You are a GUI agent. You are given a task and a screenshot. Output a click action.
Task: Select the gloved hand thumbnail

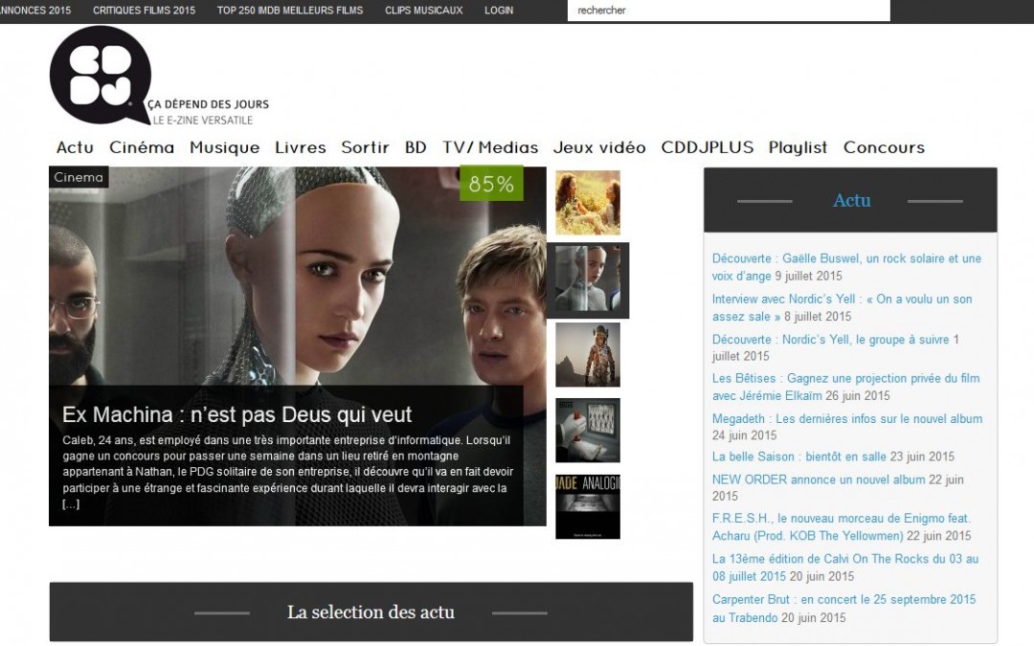(x=588, y=431)
